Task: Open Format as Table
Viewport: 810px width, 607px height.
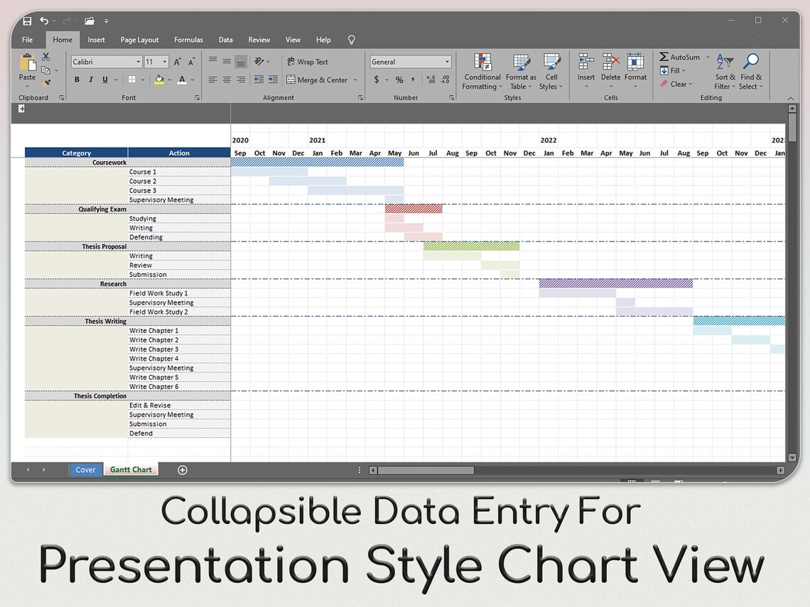Action: (x=521, y=71)
